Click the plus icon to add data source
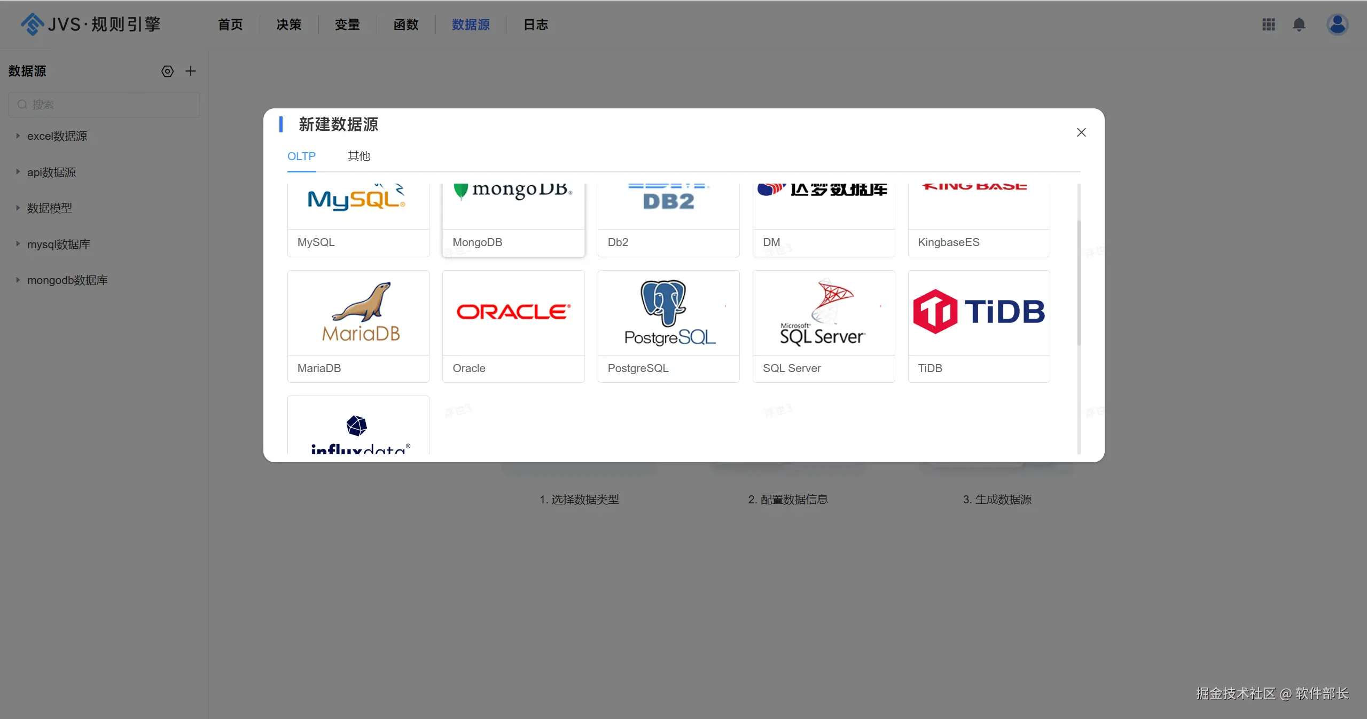The width and height of the screenshot is (1367, 719). pyautogui.click(x=191, y=71)
